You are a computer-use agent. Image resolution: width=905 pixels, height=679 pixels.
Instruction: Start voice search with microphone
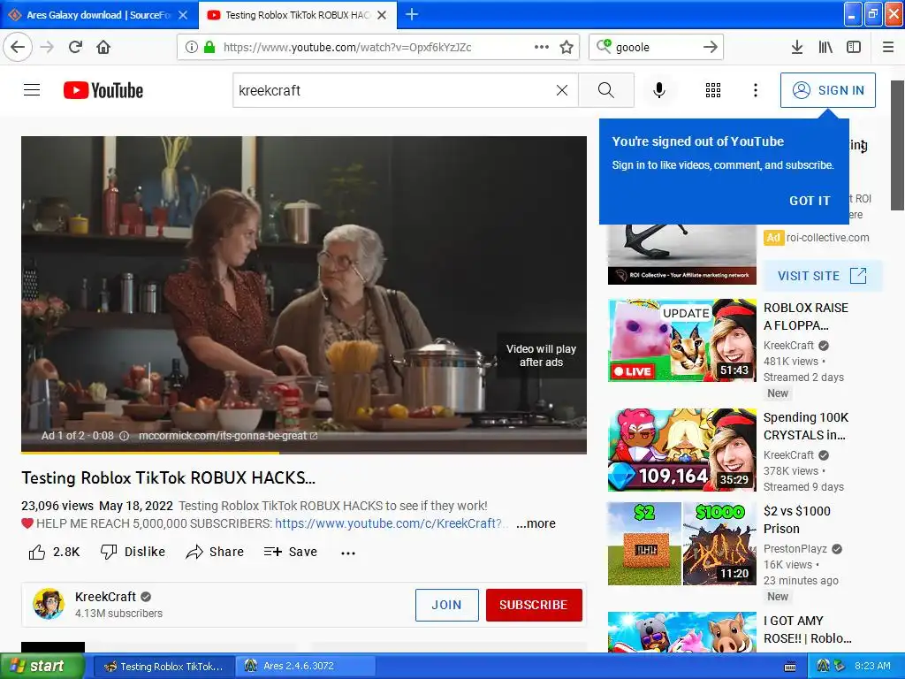pyautogui.click(x=658, y=90)
